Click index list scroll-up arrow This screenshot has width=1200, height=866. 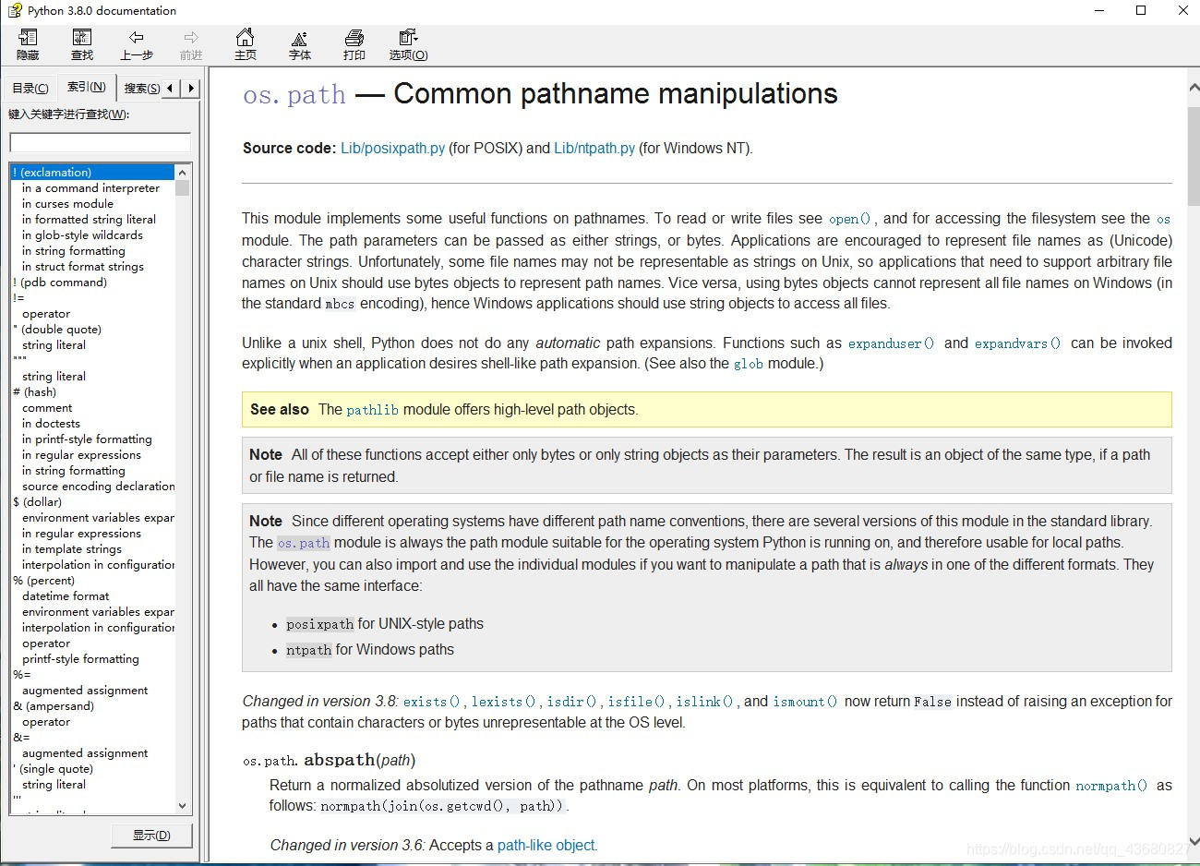[x=183, y=173]
